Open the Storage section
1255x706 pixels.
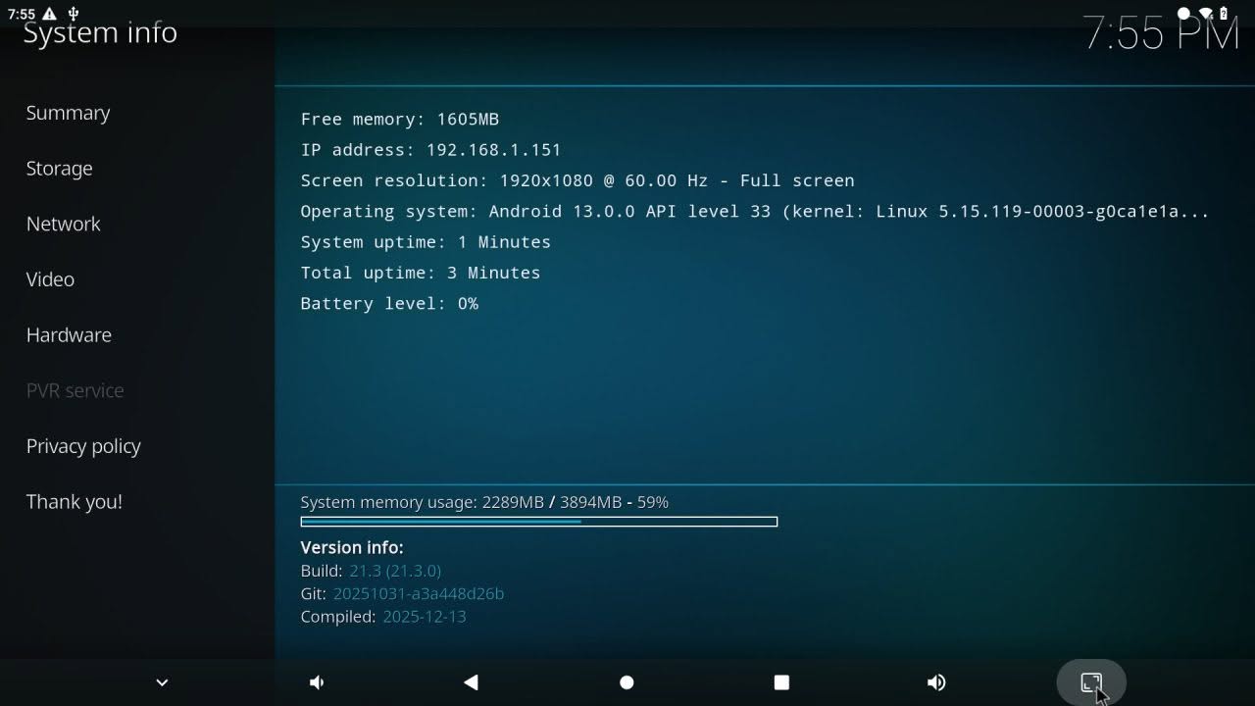[x=59, y=169]
